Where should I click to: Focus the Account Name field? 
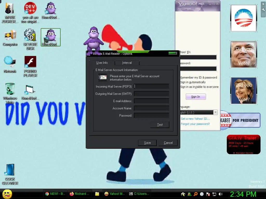[x=151, y=108]
